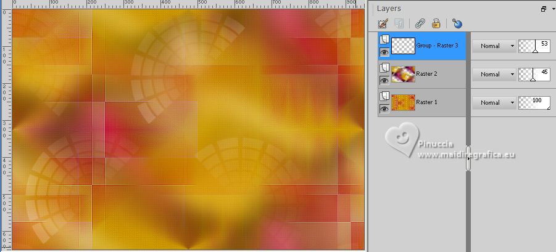The width and height of the screenshot is (556, 252).
Task: Click the layer type icon of Raster 1
Action: pos(384,96)
